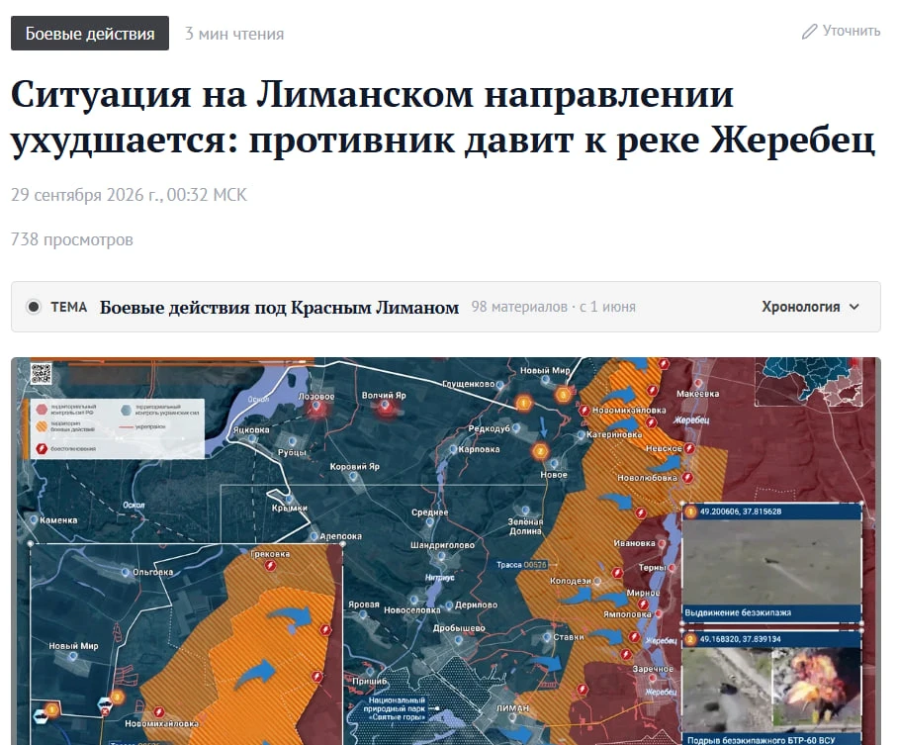Click the '3 мин чтения' reading time
Screen dimensions: 898x745
point(234,34)
